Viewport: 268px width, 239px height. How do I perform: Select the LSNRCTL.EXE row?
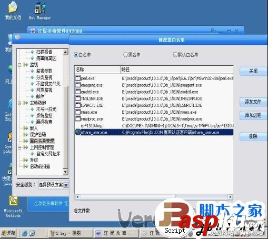tap(154, 105)
